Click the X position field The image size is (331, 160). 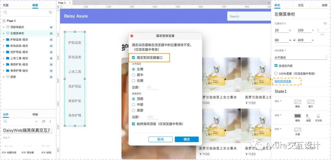[x=282, y=30]
